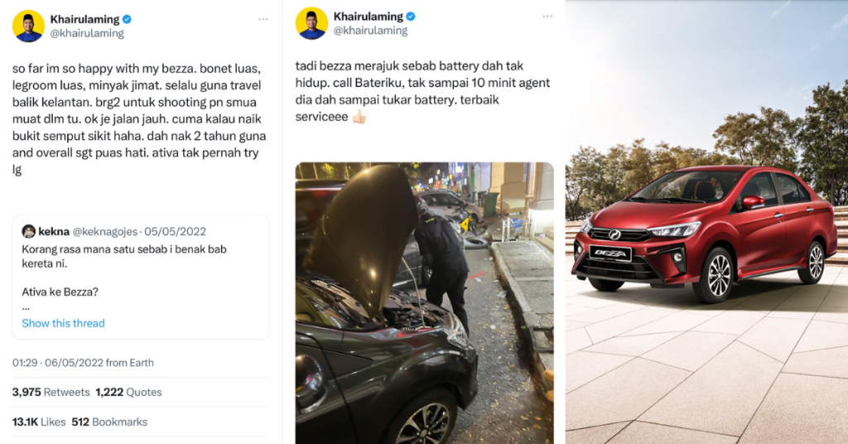
Task: Open the first tweet's three-dot menu
Action: click(x=263, y=20)
